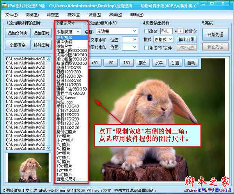This screenshot has width=234, height=194.
Task: Open the 设置(S) menu
Action: click(95, 15)
